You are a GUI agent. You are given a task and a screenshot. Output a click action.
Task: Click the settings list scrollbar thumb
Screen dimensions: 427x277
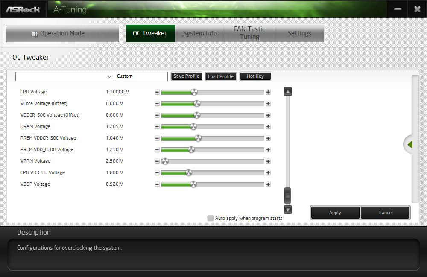[287, 195]
